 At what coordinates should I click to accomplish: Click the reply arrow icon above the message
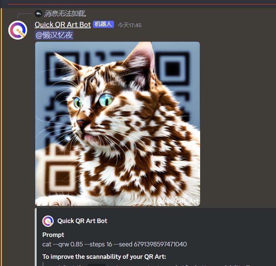39,14
